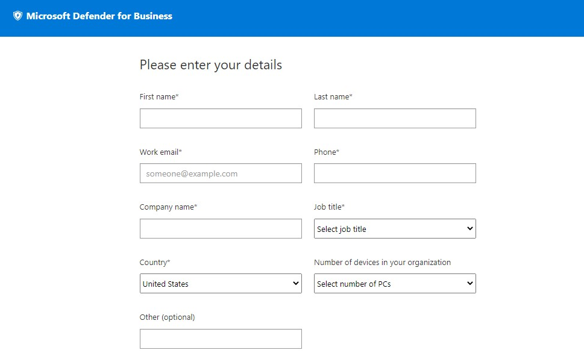The height and width of the screenshot is (359, 584).
Task: Click the Microsoft Defender shield logo icon
Action: point(17,16)
